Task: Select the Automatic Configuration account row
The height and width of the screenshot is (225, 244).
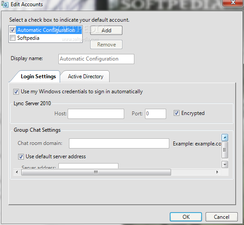Action: click(49, 30)
